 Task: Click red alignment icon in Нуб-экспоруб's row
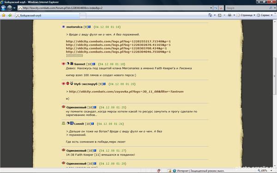pyautogui.click(x=63, y=84)
